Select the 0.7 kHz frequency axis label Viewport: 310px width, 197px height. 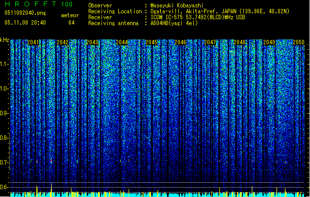click(x=4, y=163)
